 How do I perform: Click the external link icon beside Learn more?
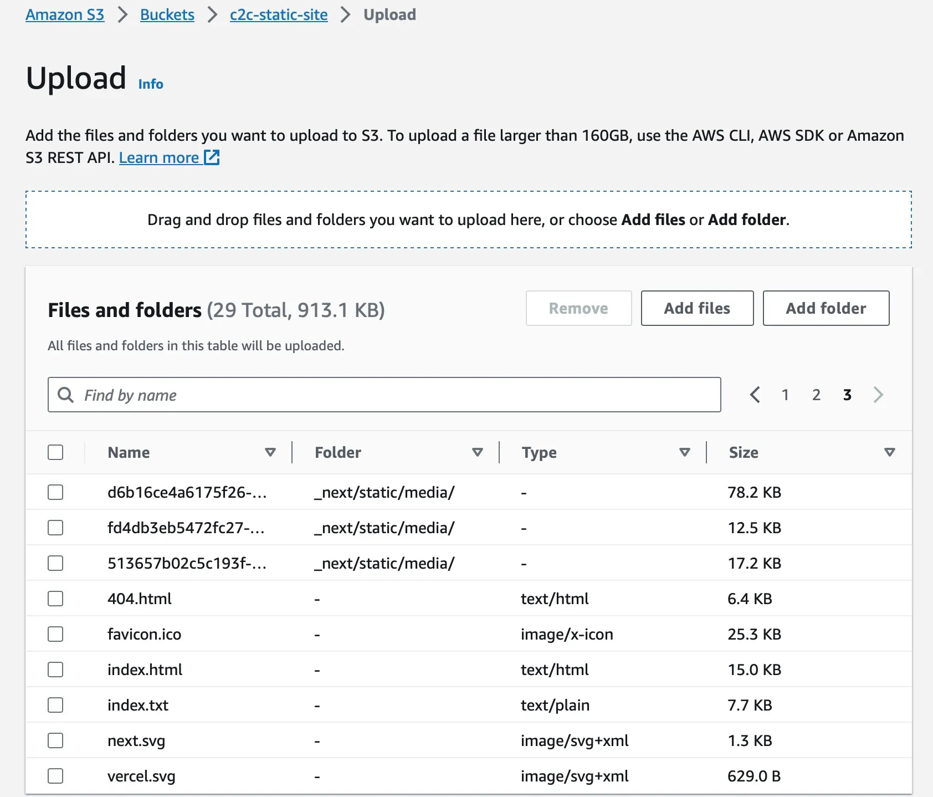[212, 158]
